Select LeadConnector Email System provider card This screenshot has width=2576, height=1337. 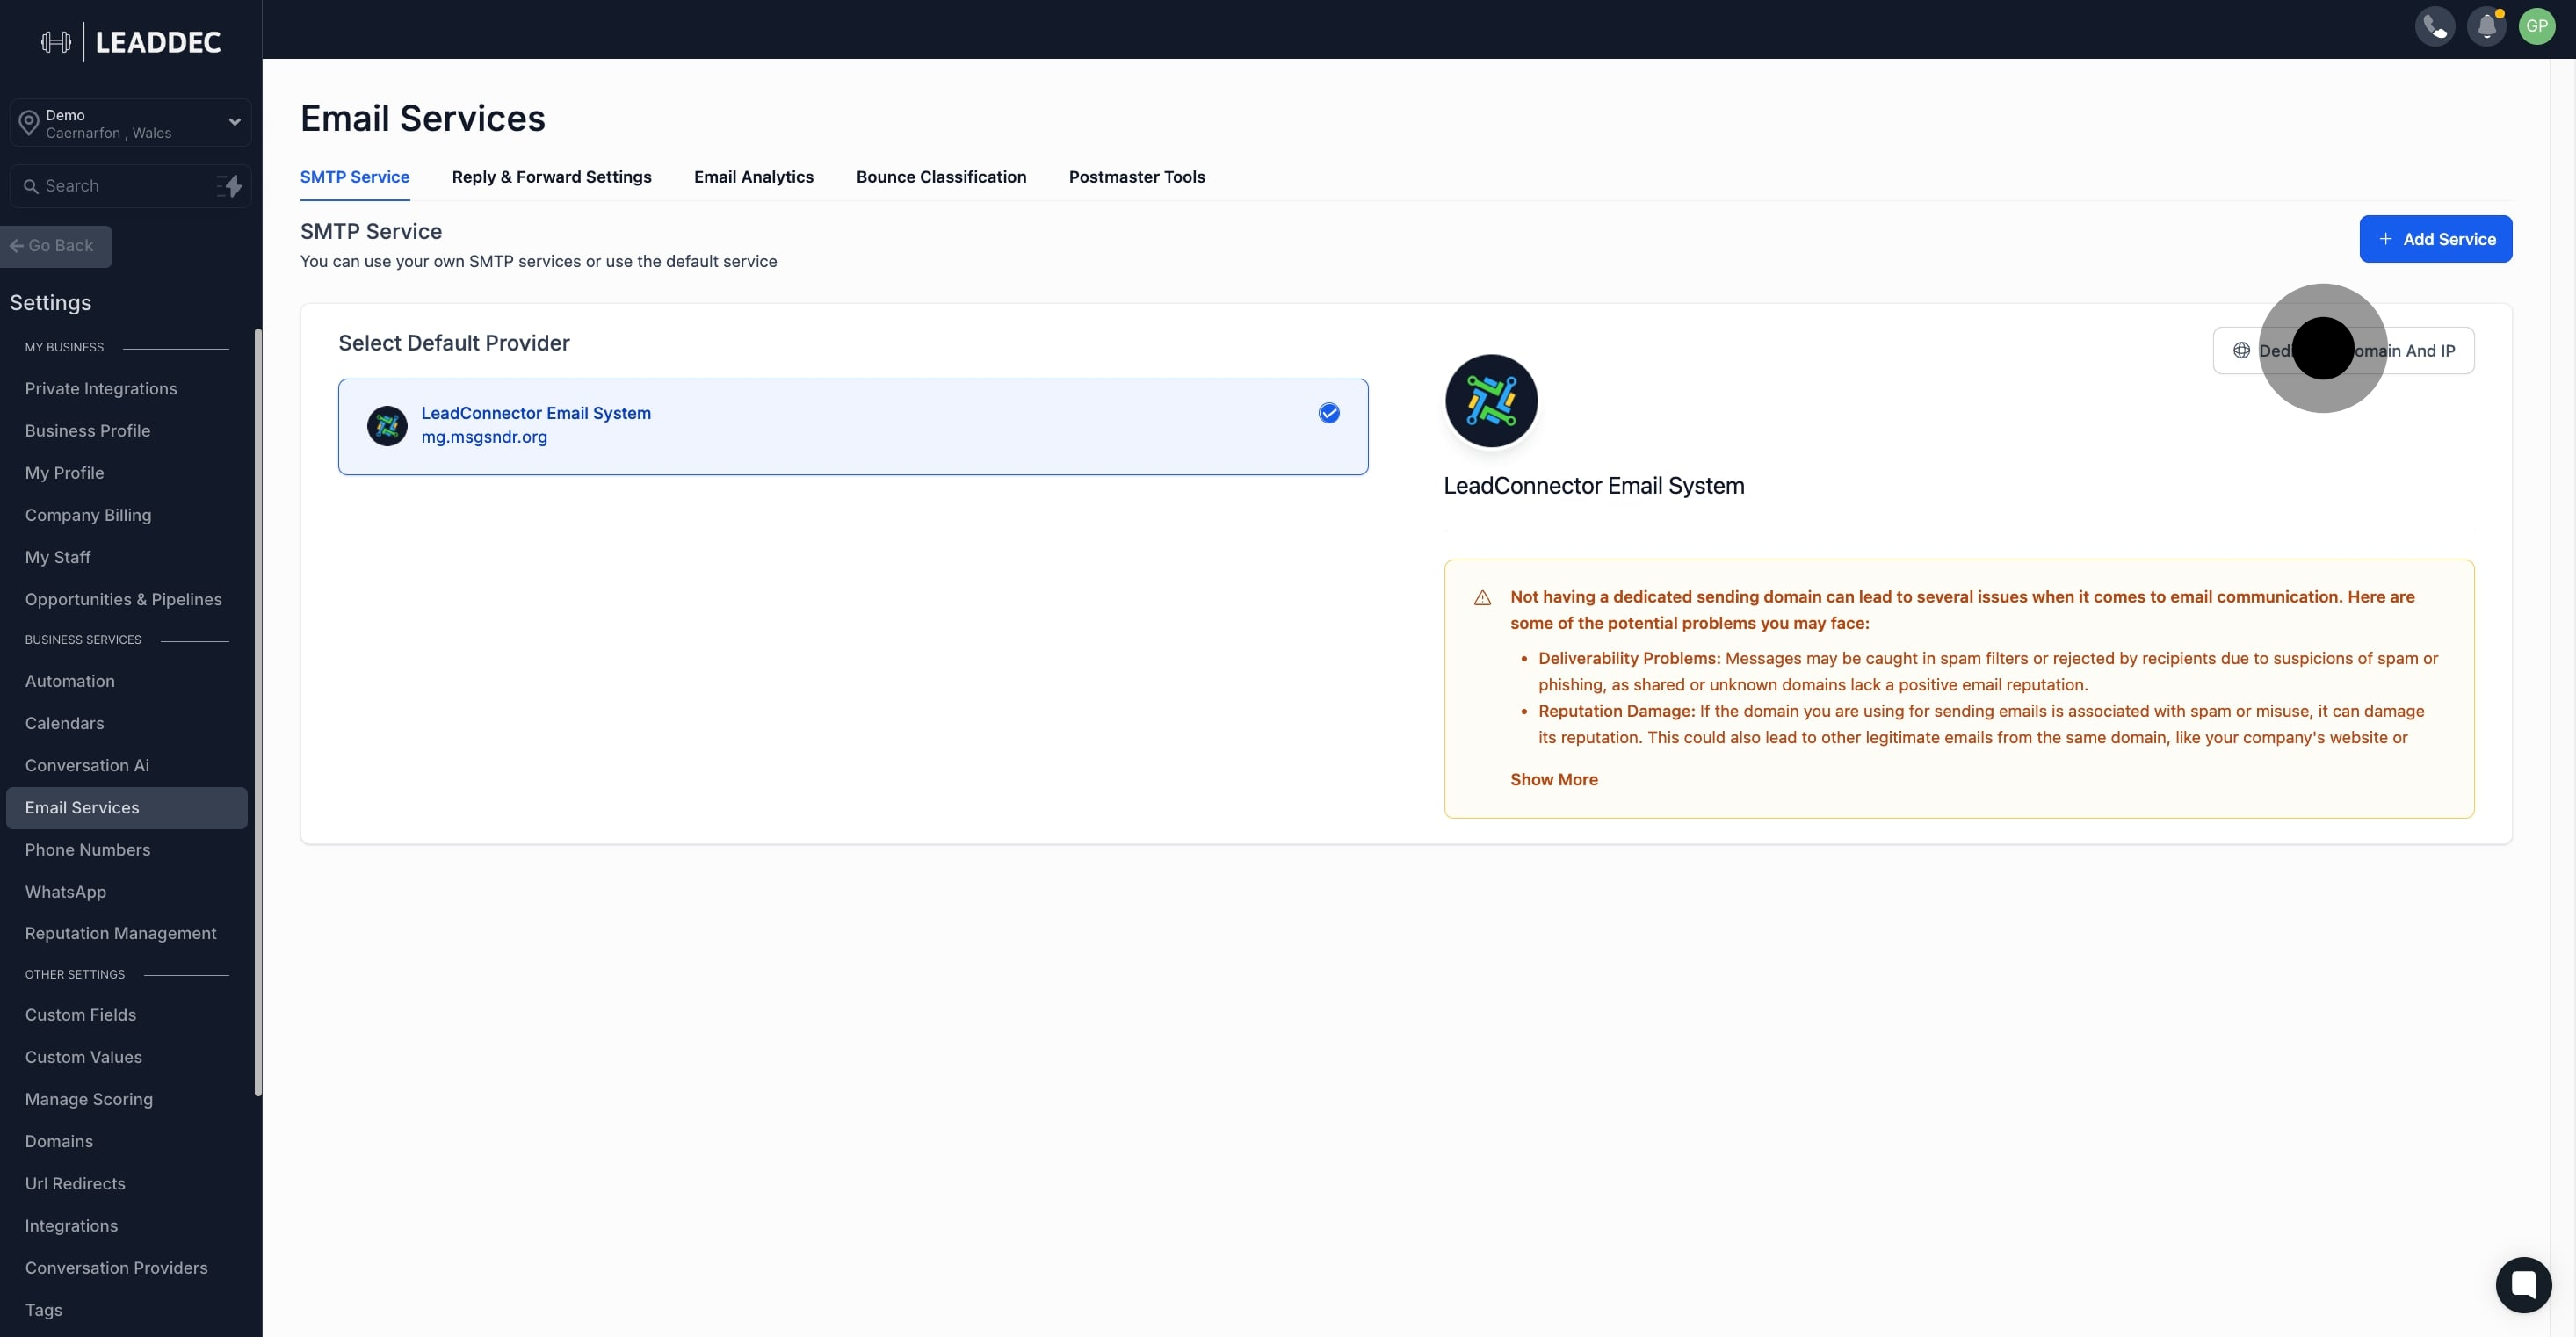pyautogui.click(x=852, y=427)
